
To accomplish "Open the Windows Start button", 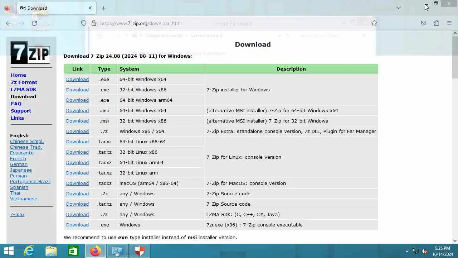I will tap(9, 251).
